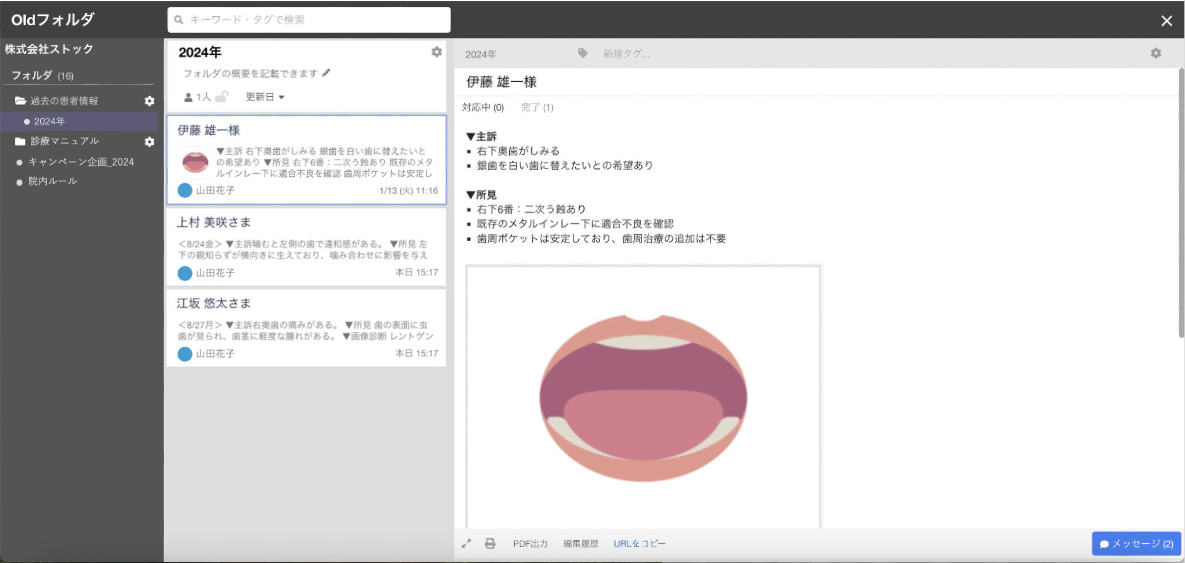Open PDF出力
Screen dimensions: 1185x563
click(530, 543)
